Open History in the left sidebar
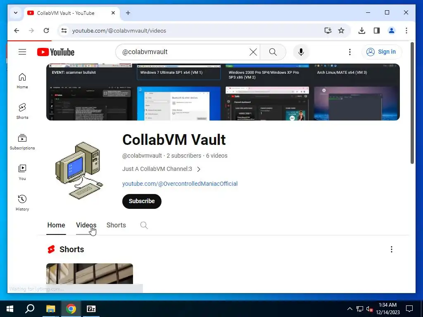Screen dimensions: 423x317 click(22, 203)
